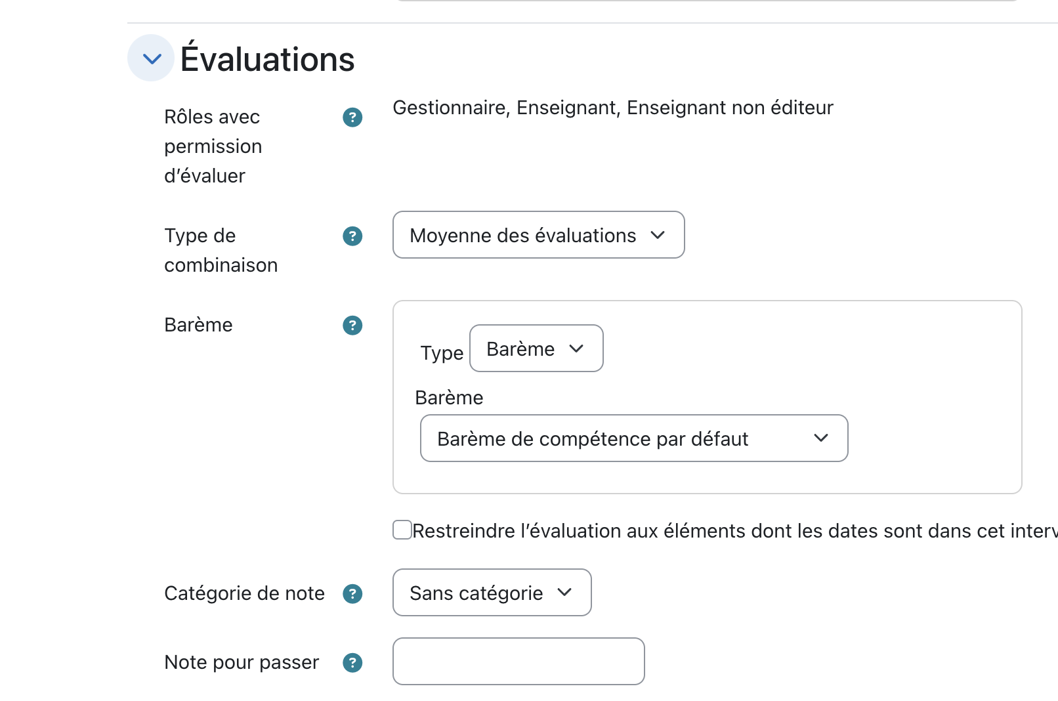Image resolution: width=1058 pixels, height=701 pixels.
Task: Click the Note pour passer label
Action: 242,662
